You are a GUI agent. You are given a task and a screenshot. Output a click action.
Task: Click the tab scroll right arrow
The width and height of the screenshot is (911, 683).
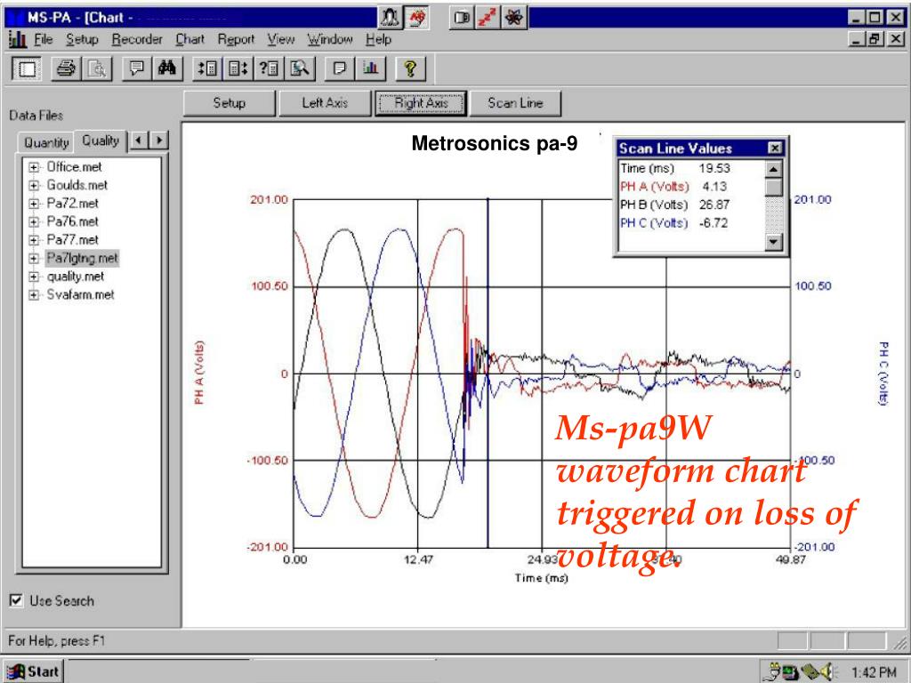point(159,140)
